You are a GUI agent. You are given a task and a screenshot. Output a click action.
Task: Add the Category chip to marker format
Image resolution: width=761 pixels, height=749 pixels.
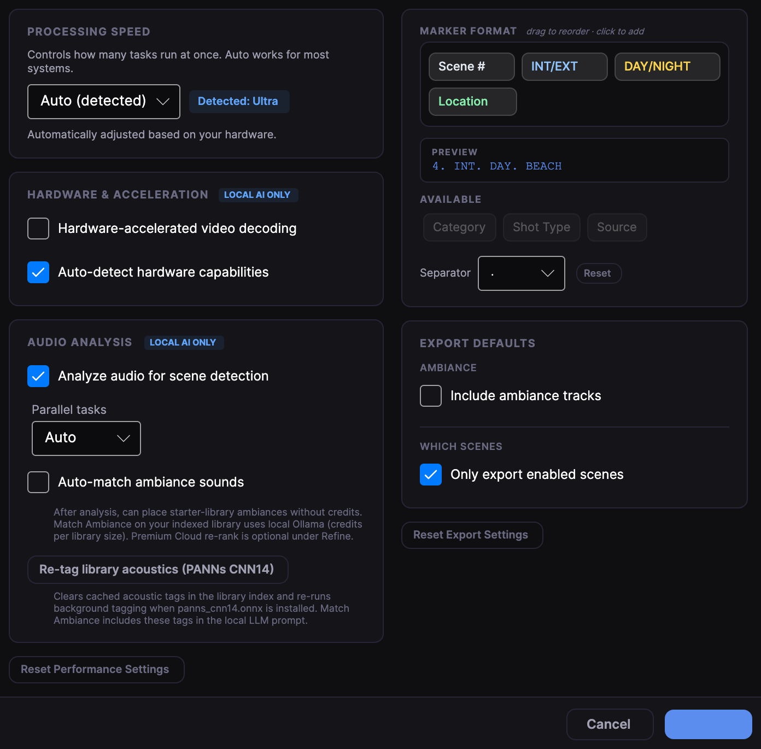pos(459,227)
